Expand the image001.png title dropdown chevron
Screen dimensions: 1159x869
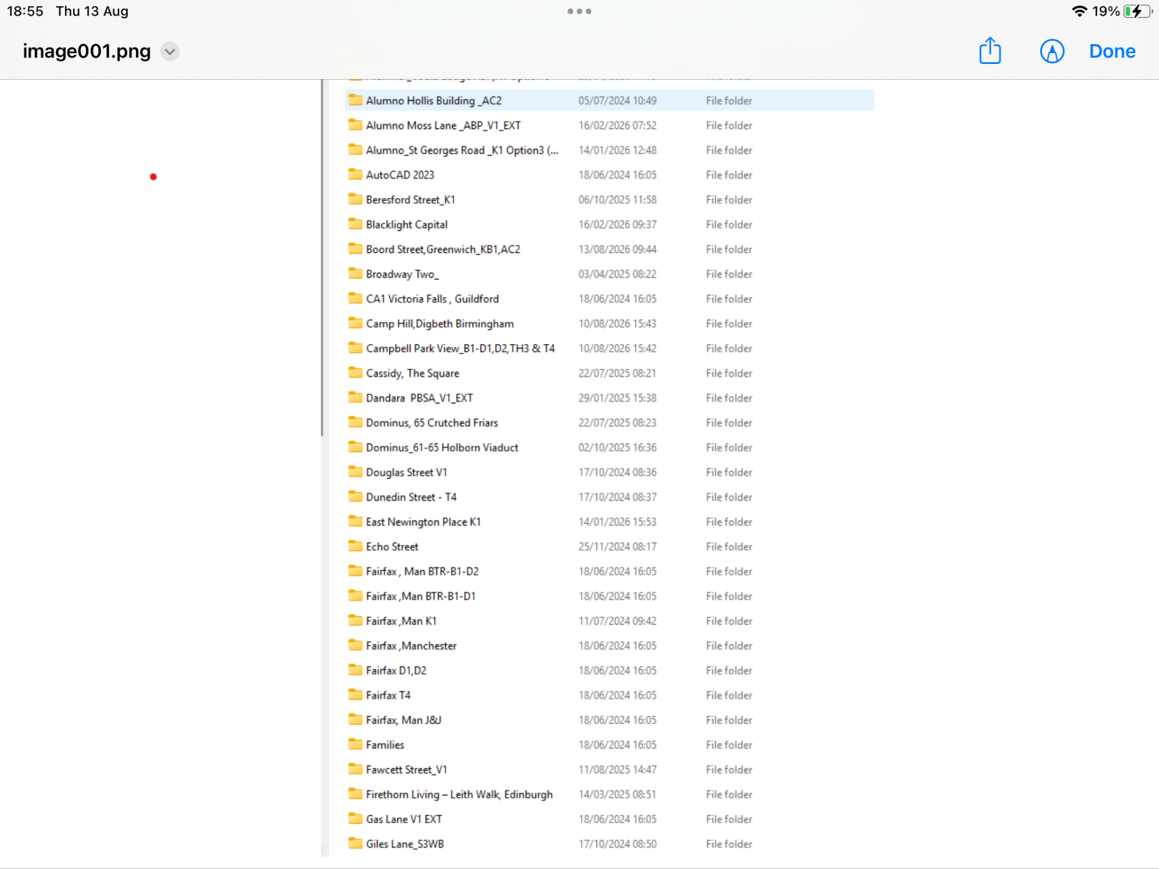pyautogui.click(x=170, y=51)
